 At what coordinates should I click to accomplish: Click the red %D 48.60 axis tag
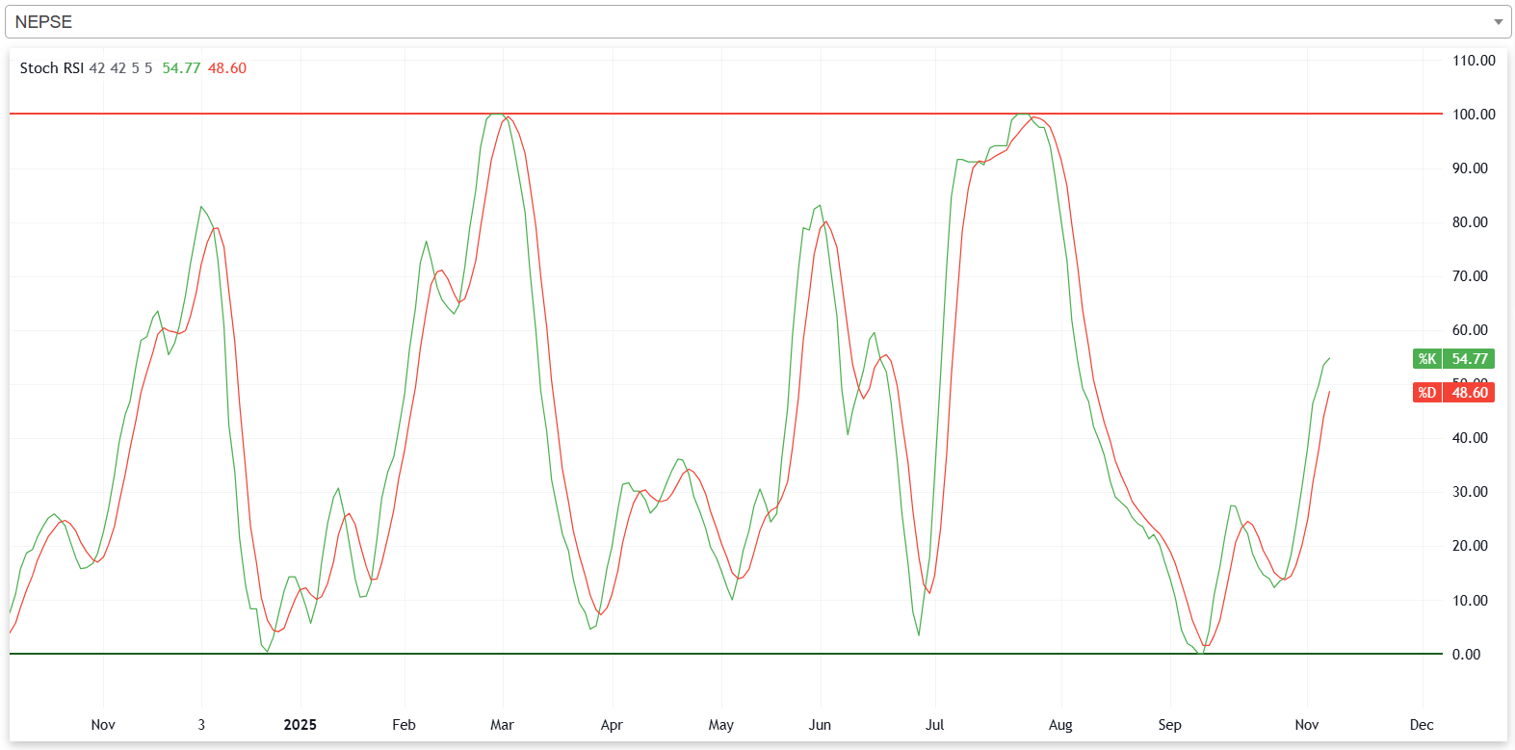tap(1453, 393)
